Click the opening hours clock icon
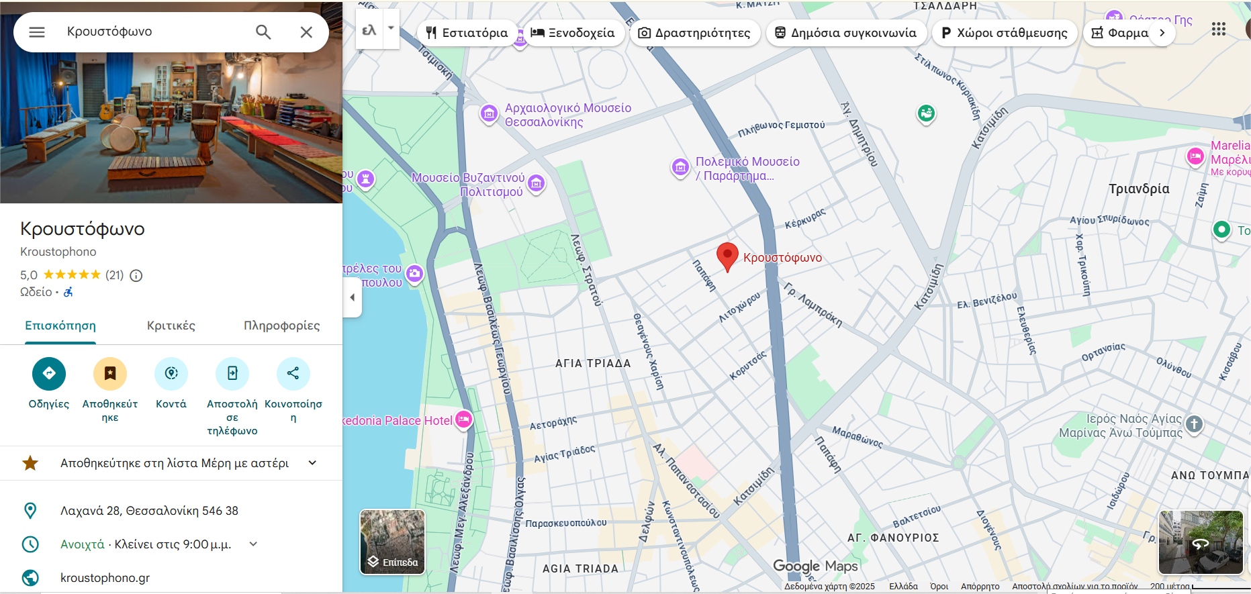Image resolution: width=1251 pixels, height=594 pixels. click(x=30, y=544)
